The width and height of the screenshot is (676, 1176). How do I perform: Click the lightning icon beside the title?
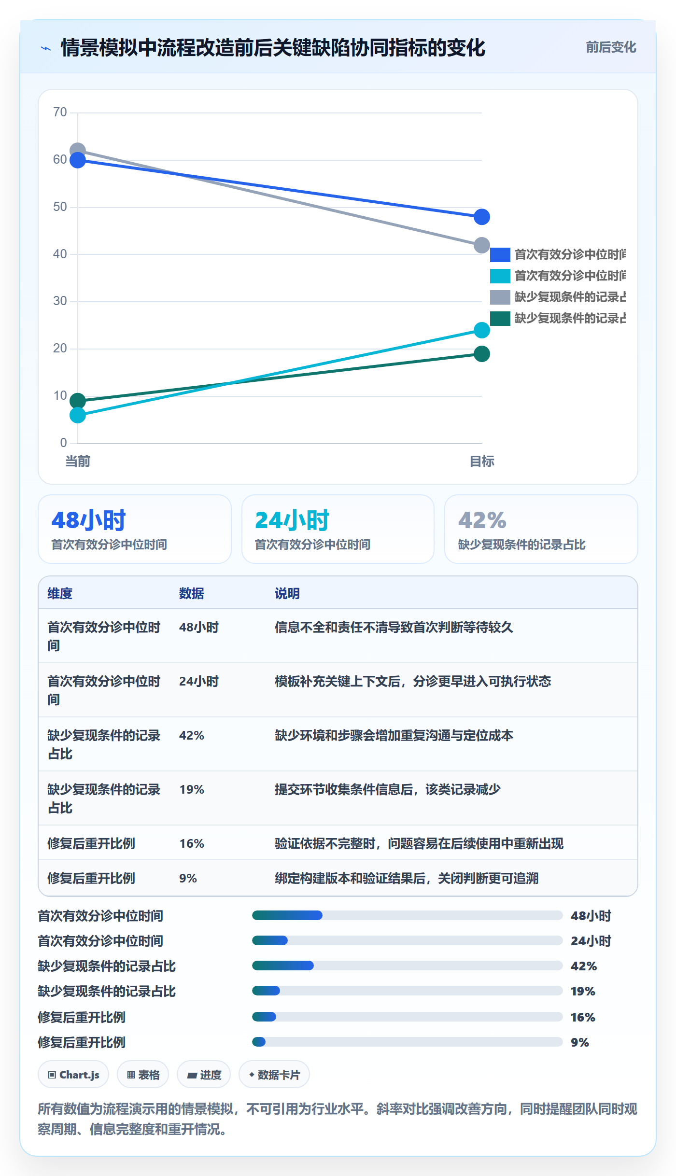[46, 48]
